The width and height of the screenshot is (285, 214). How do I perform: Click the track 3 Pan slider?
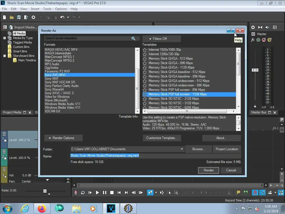point(47,180)
